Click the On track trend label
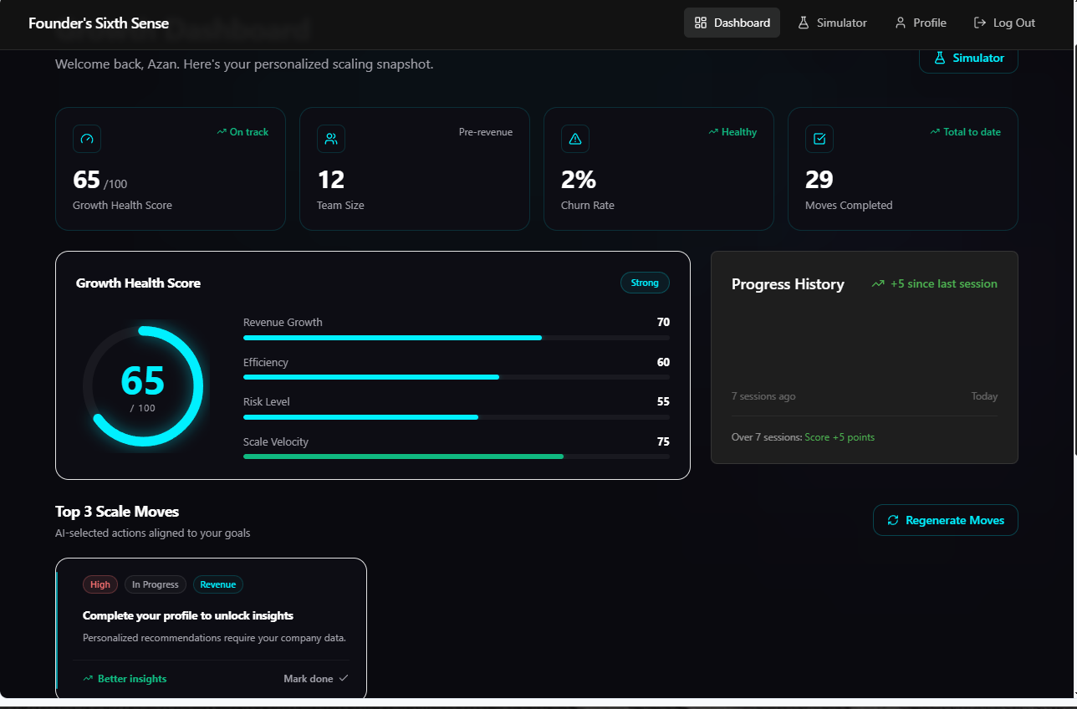 click(x=242, y=132)
